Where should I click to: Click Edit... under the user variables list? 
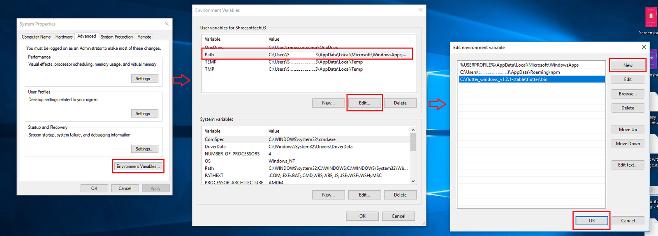[x=364, y=103]
